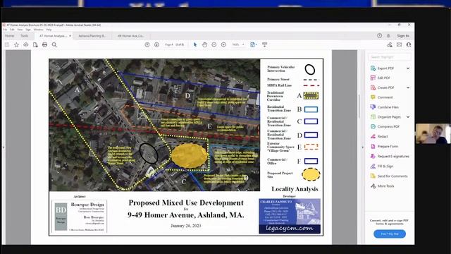Screen dimensions: 451x254
Task: Open the Window menu
Action: tap(38, 30)
